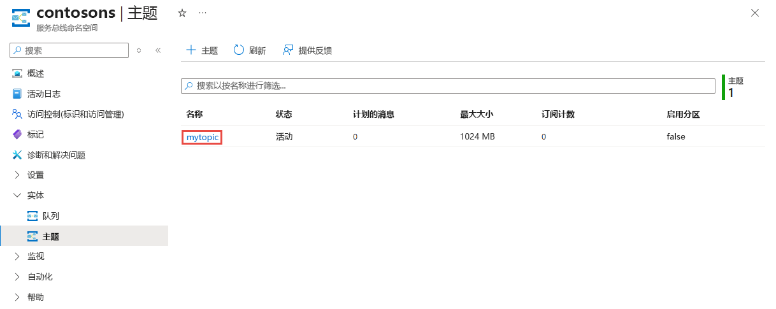Click the 1024 MB size cell
Image resolution: width=776 pixels, height=309 pixels.
pyautogui.click(x=477, y=136)
